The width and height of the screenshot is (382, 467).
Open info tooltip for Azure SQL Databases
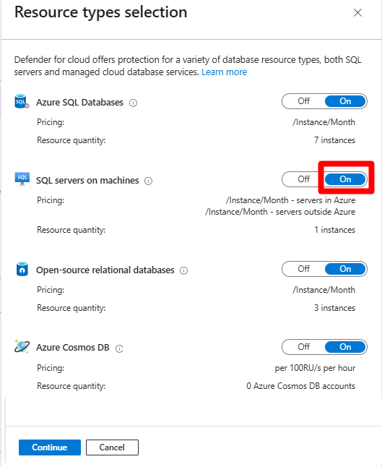tap(133, 103)
